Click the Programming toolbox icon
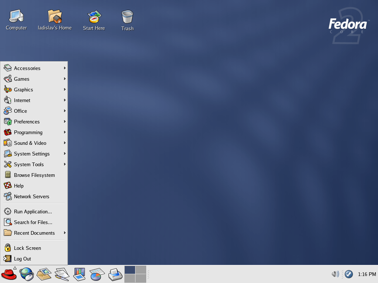Image resolution: width=378 pixels, height=283 pixels. (8, 132)
